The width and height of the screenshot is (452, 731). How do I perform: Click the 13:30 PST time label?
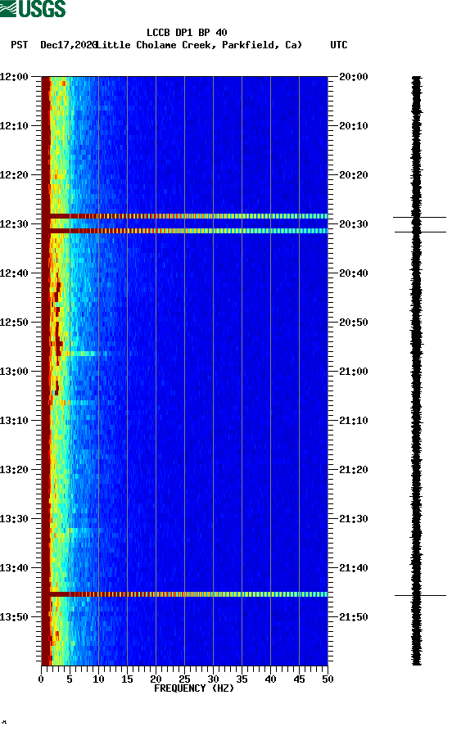tap(14, 518)
